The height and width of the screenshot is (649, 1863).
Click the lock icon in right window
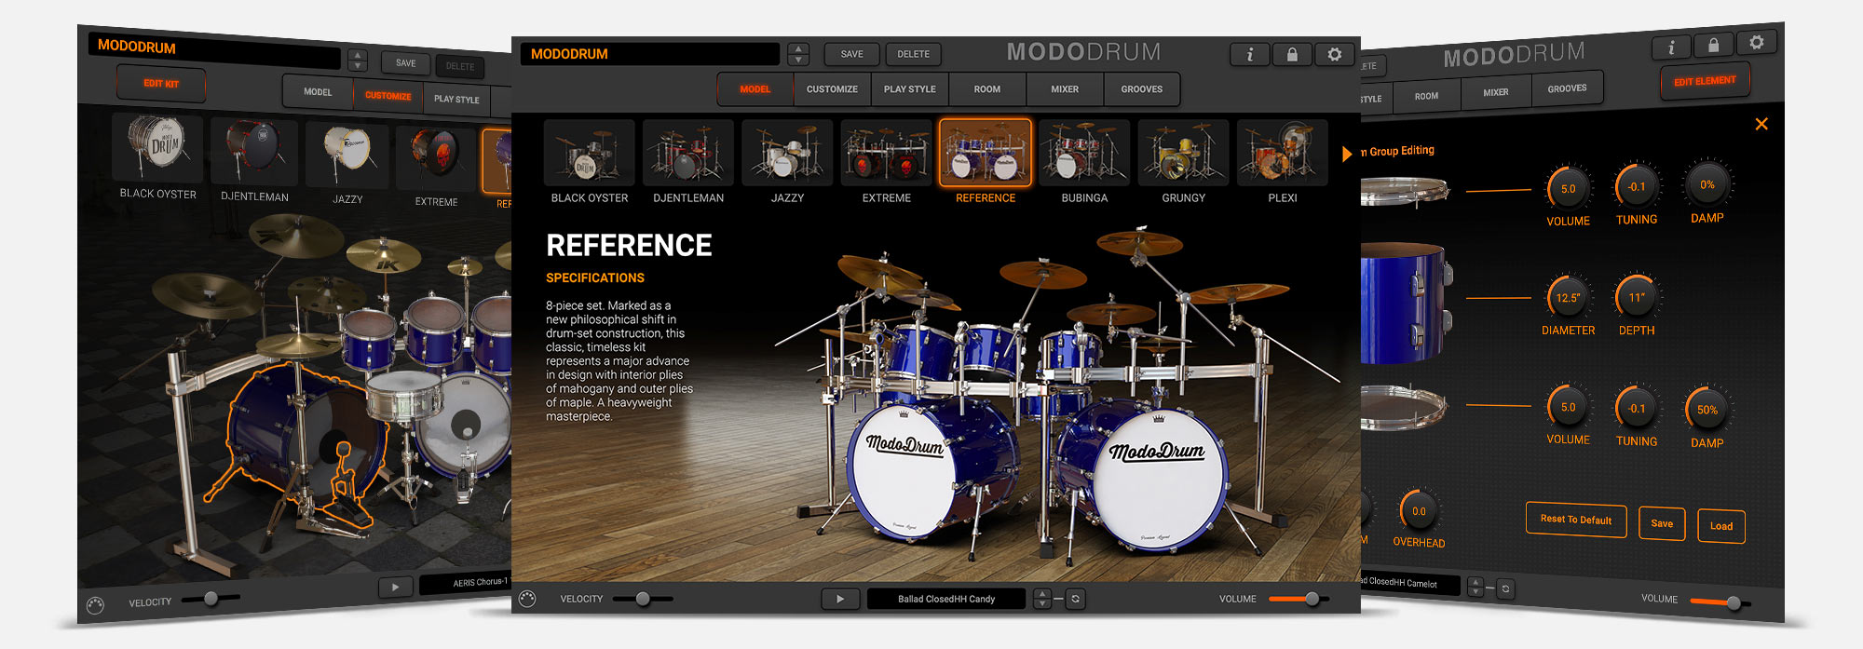pos(1713,45)
